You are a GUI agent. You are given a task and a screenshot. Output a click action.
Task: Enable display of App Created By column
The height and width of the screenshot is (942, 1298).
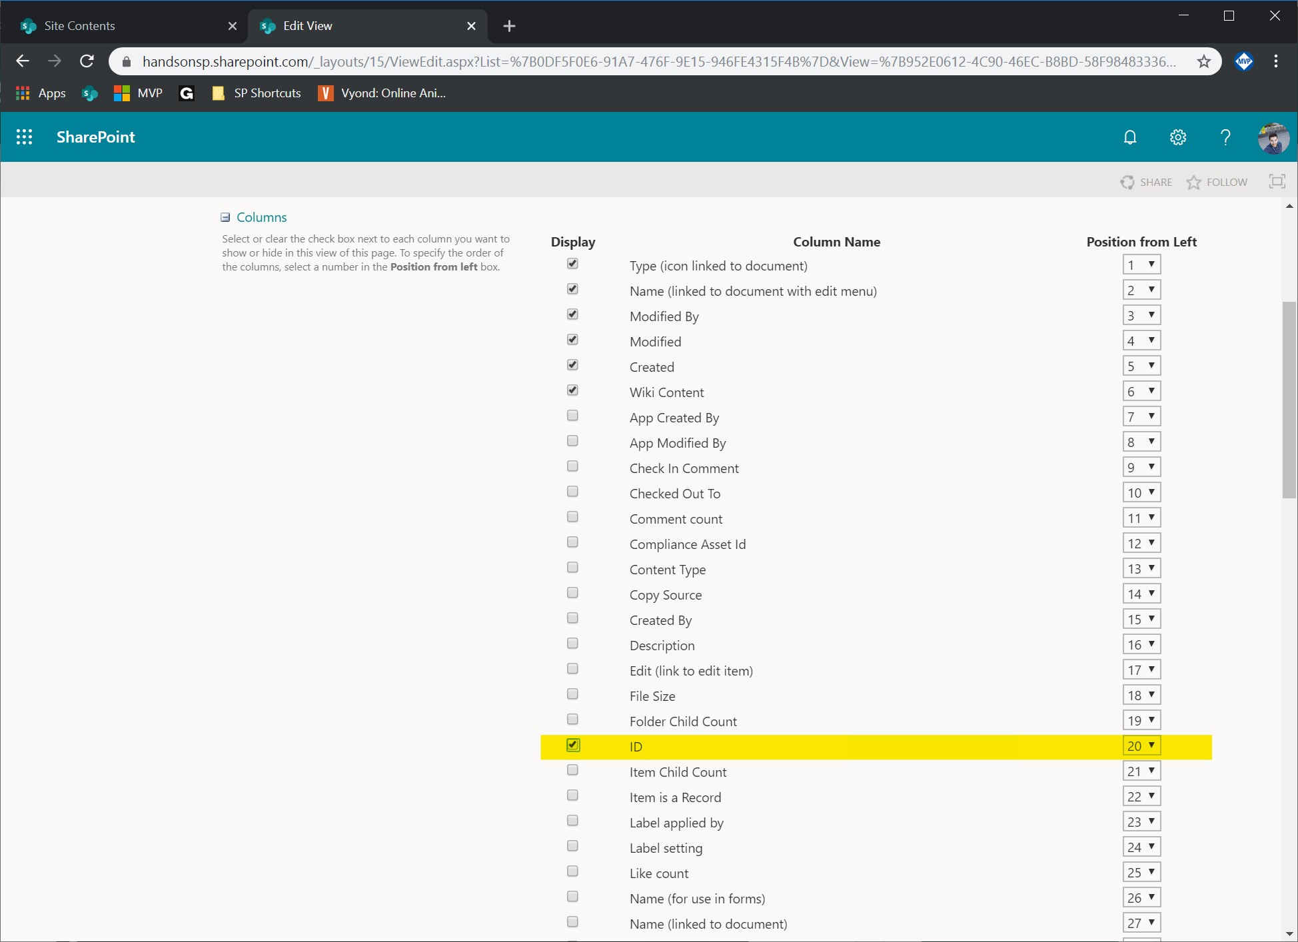click(x=572, y=415)
